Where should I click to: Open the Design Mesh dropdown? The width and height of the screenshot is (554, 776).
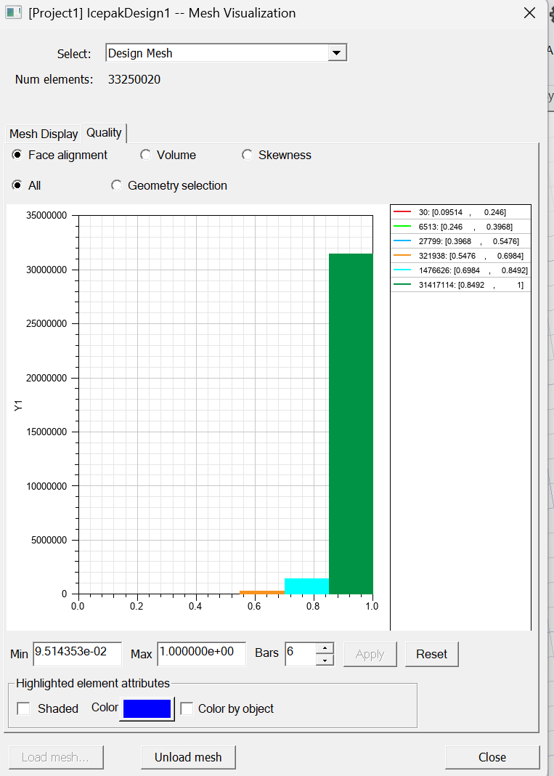click(x=337, y=53)
